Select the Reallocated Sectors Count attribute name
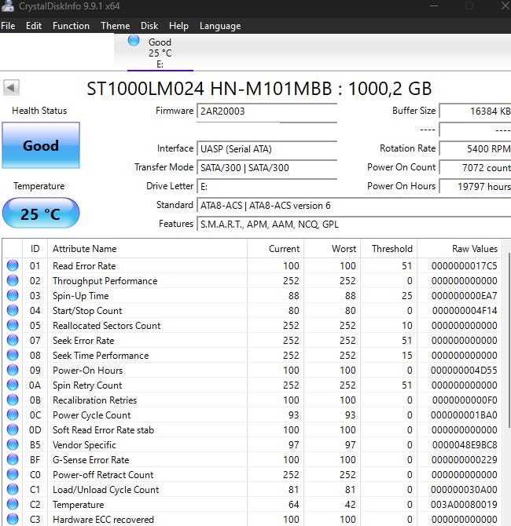 [x=106, y=325]
